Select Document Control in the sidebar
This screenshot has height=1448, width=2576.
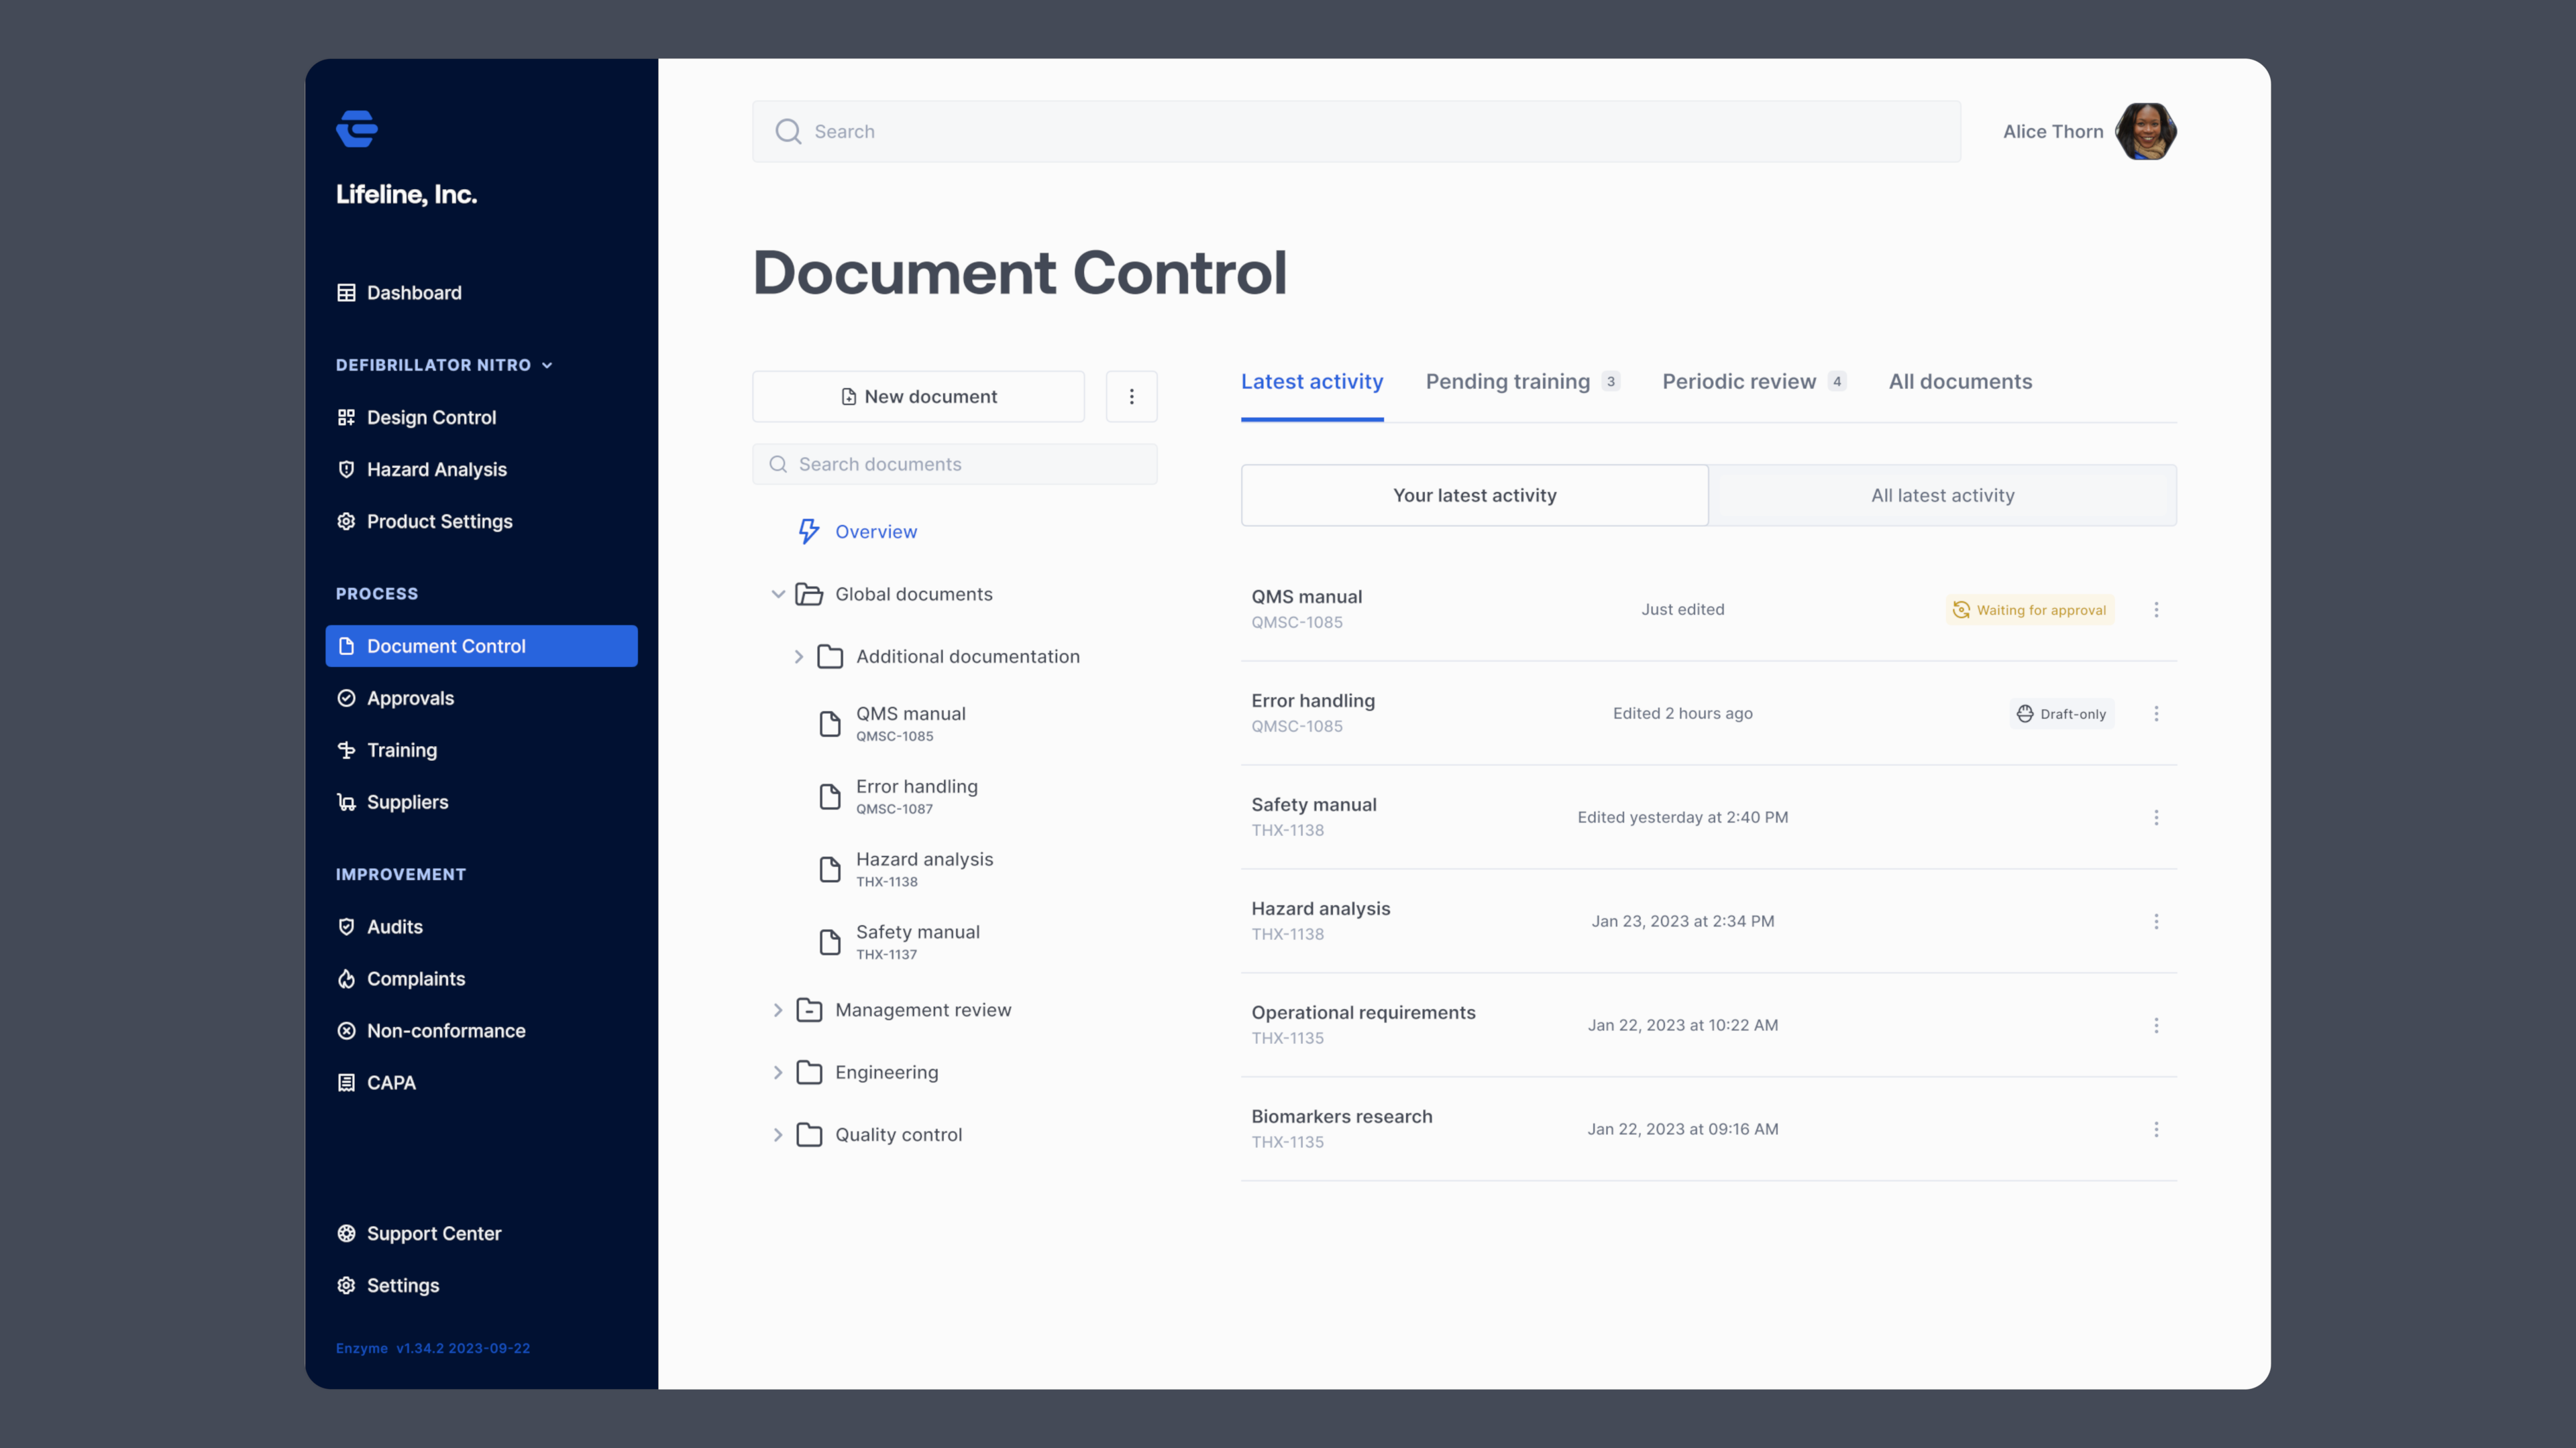[x=481, y=646]
